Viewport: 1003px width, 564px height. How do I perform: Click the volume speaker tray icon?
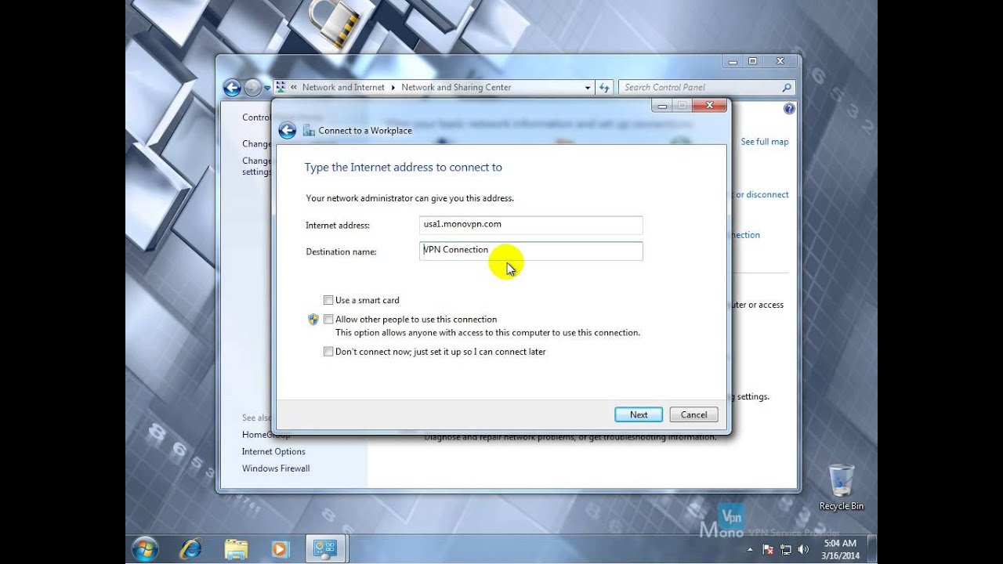pos(802,550)
